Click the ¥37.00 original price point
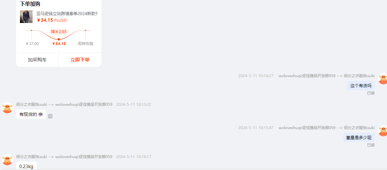Screen dimensions: 387x170 click(31, 31)
